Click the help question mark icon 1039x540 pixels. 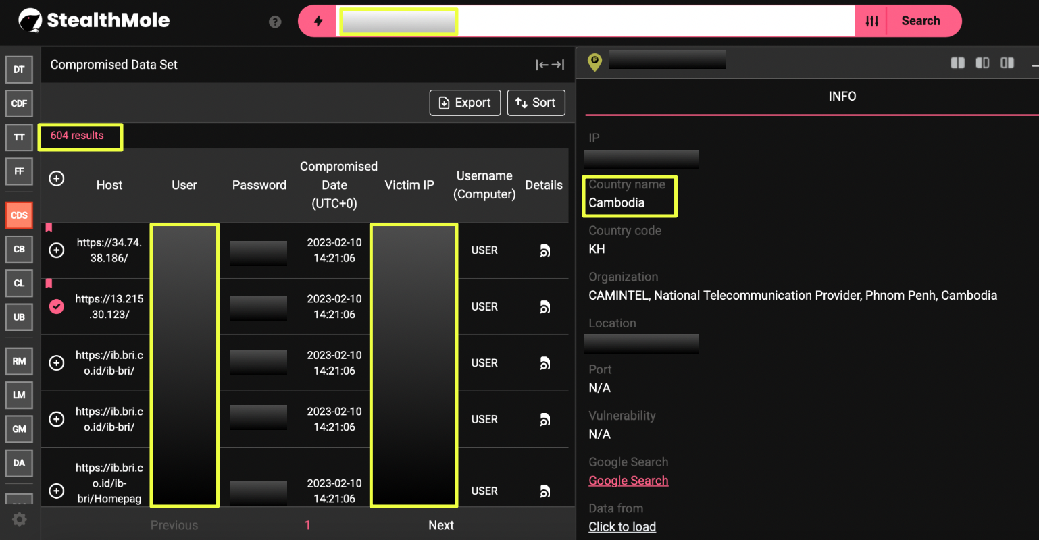coord(275,22)
